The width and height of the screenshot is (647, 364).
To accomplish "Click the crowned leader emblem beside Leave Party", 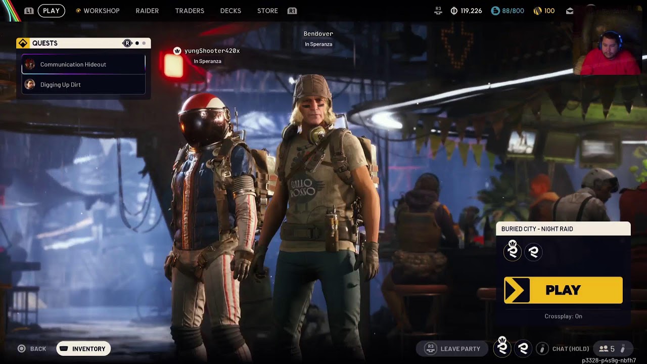I will point(502,347).
